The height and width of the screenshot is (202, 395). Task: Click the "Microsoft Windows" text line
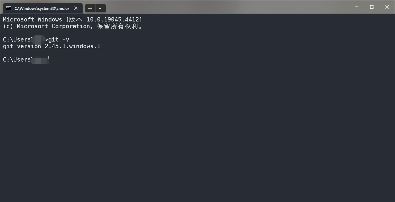[32, 20]
